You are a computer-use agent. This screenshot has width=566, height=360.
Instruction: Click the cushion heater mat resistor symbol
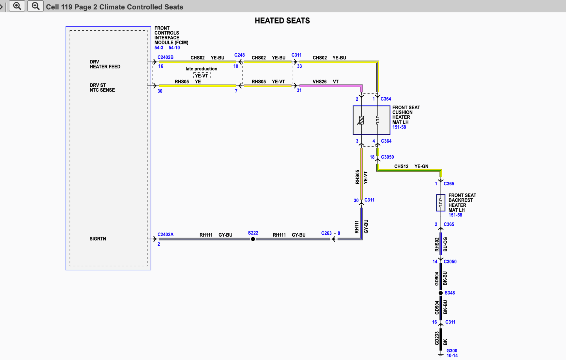(378, 120)
